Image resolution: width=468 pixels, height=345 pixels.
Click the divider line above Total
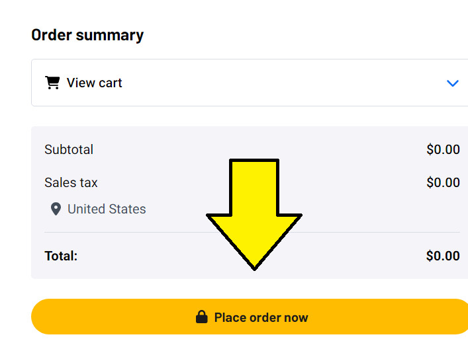pyautogui.click(x=252, y=232)
